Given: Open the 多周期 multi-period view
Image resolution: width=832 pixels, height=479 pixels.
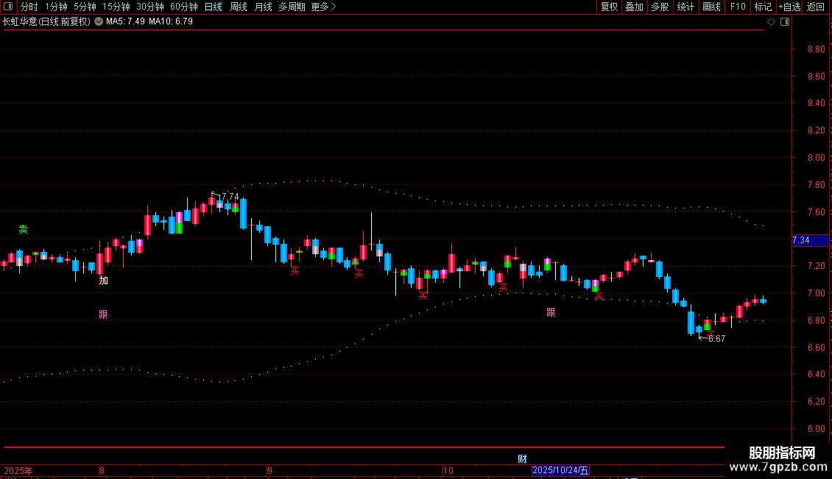Looking at the screenshot, I should (x=292, y=7).
